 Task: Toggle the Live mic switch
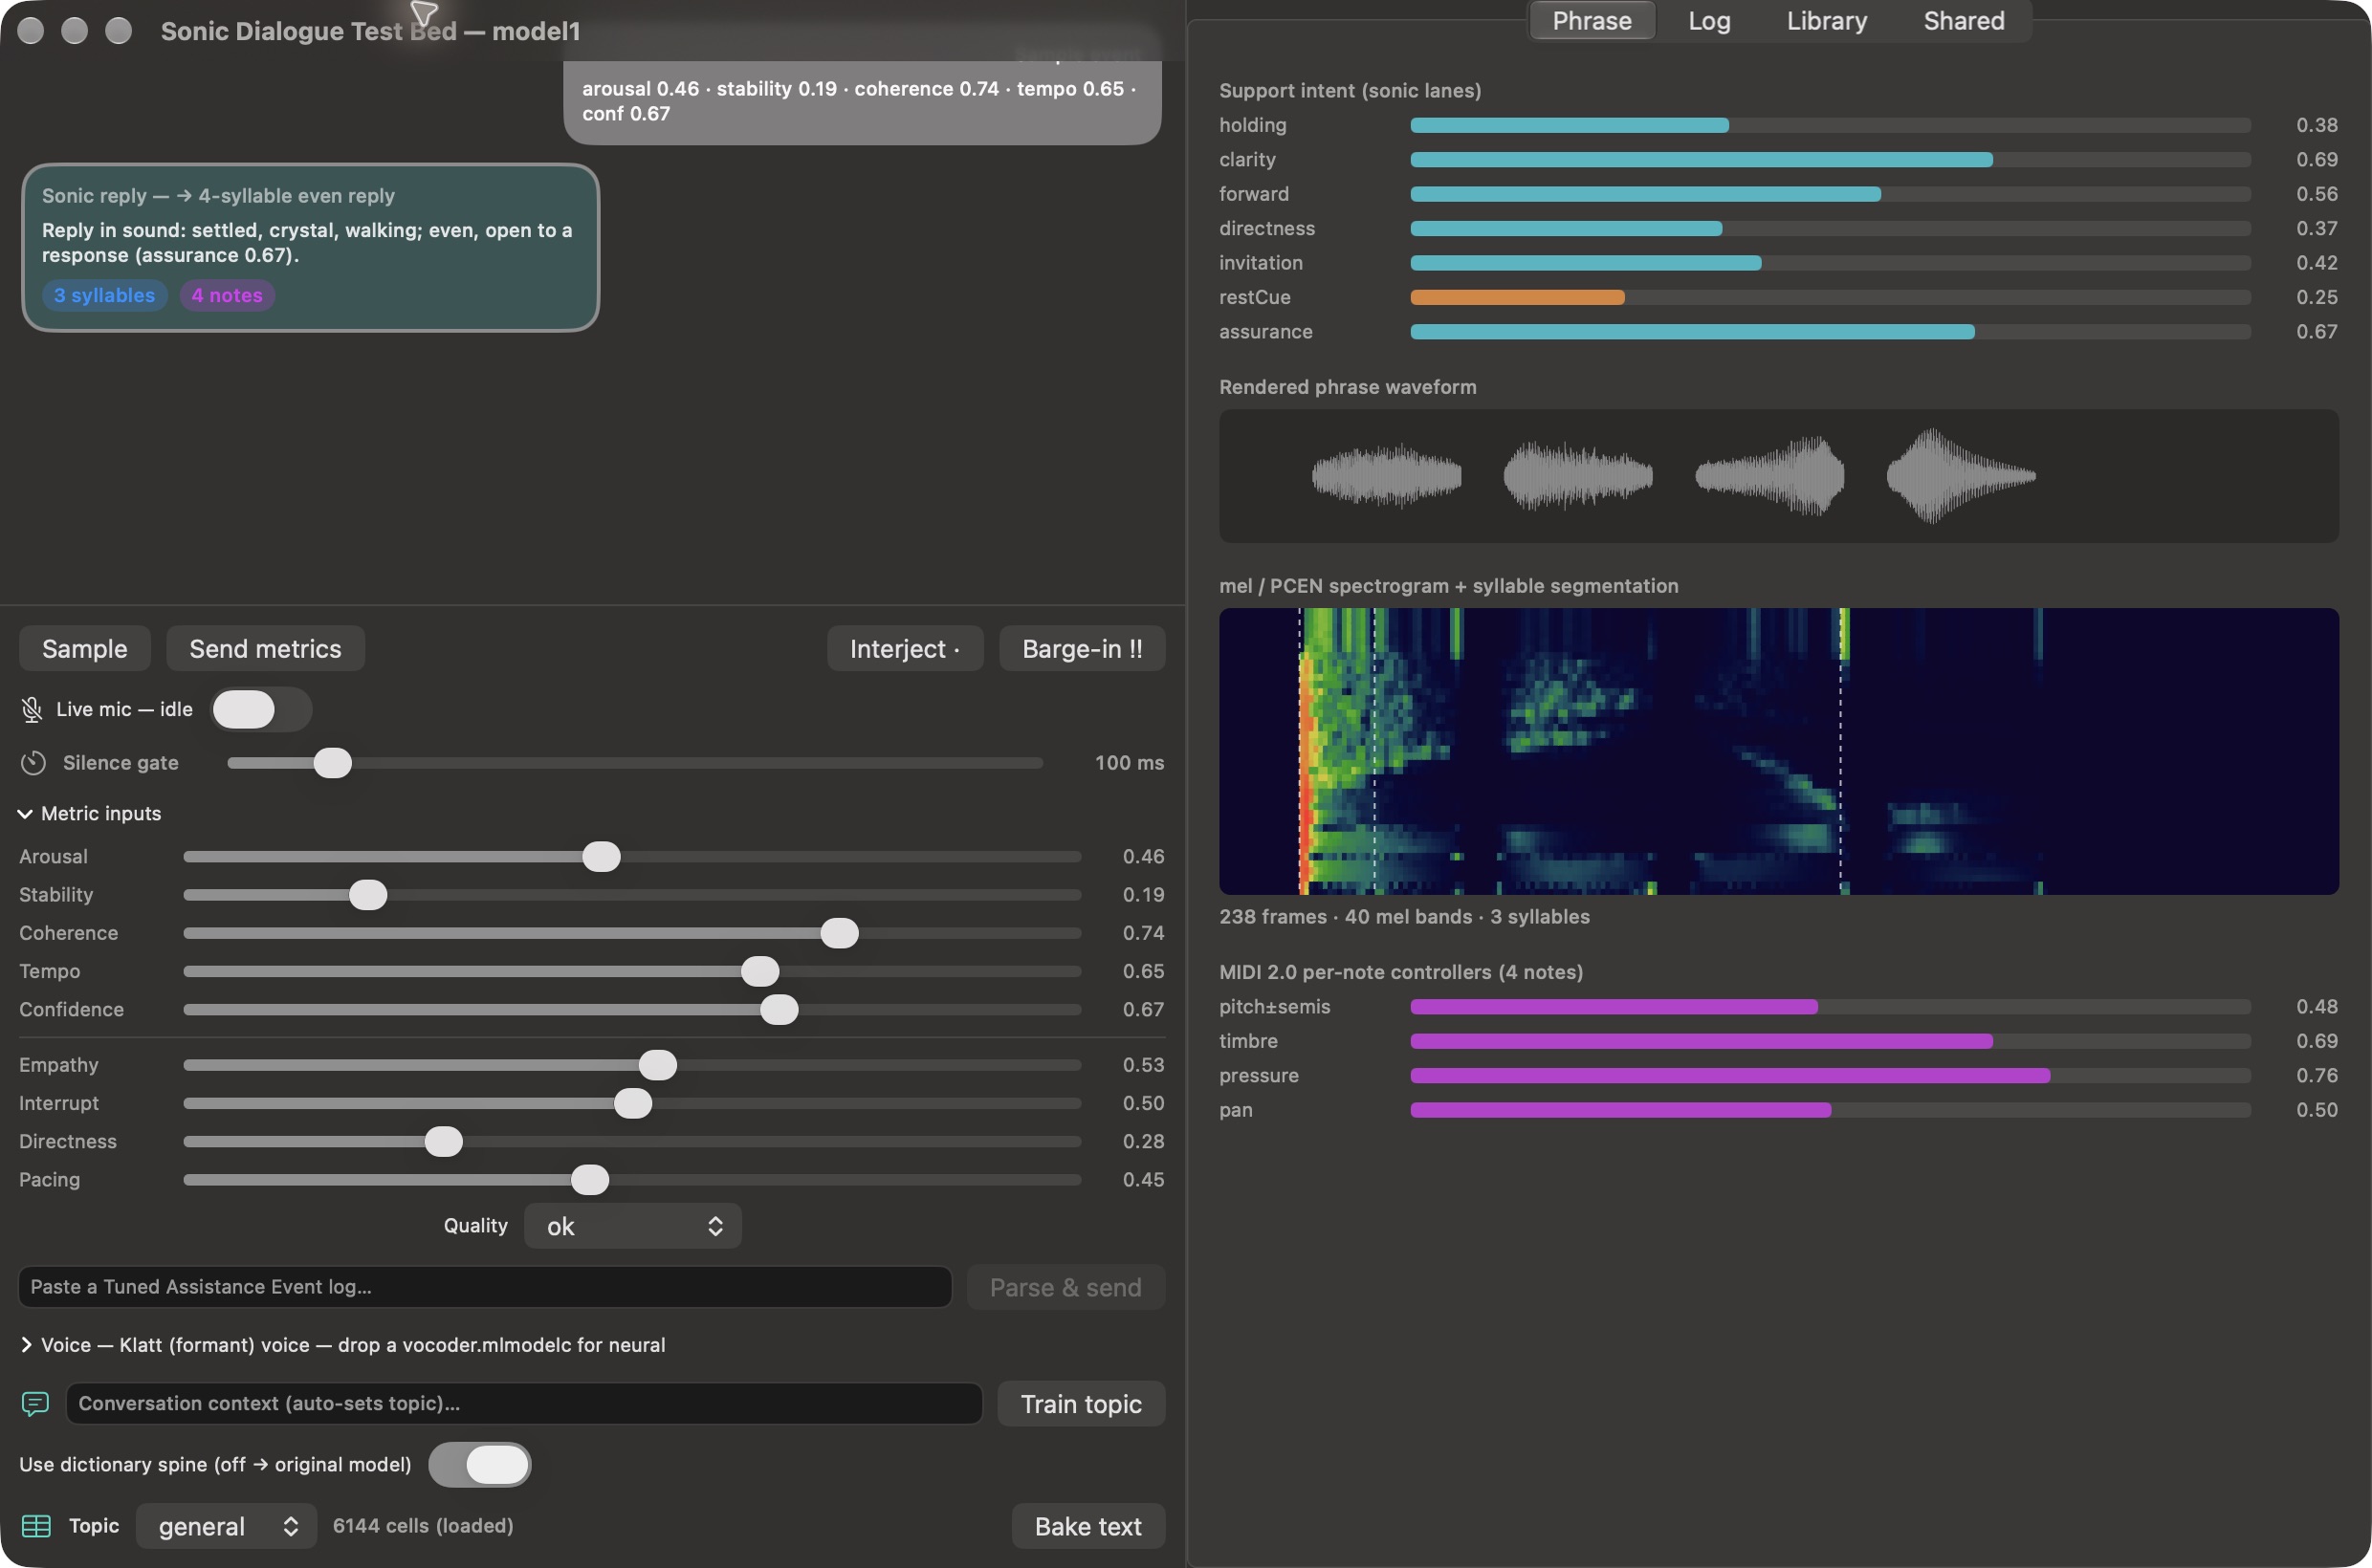coord(262,709)
